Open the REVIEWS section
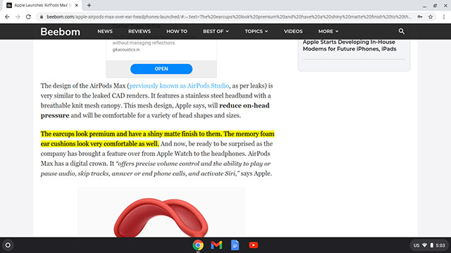451x253 pixels. [140, 31]
